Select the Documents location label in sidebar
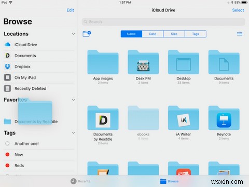249x187 pixels. [25, 56]
